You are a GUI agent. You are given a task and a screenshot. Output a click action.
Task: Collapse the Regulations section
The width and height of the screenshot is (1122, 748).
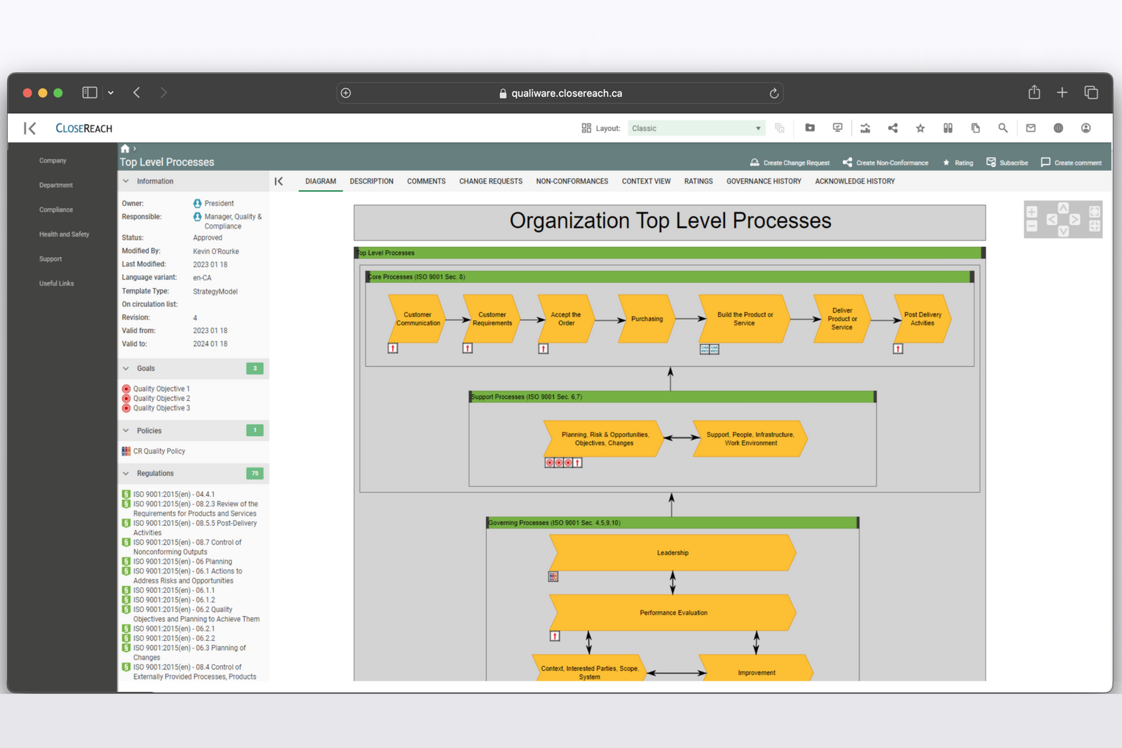point(126,473)
